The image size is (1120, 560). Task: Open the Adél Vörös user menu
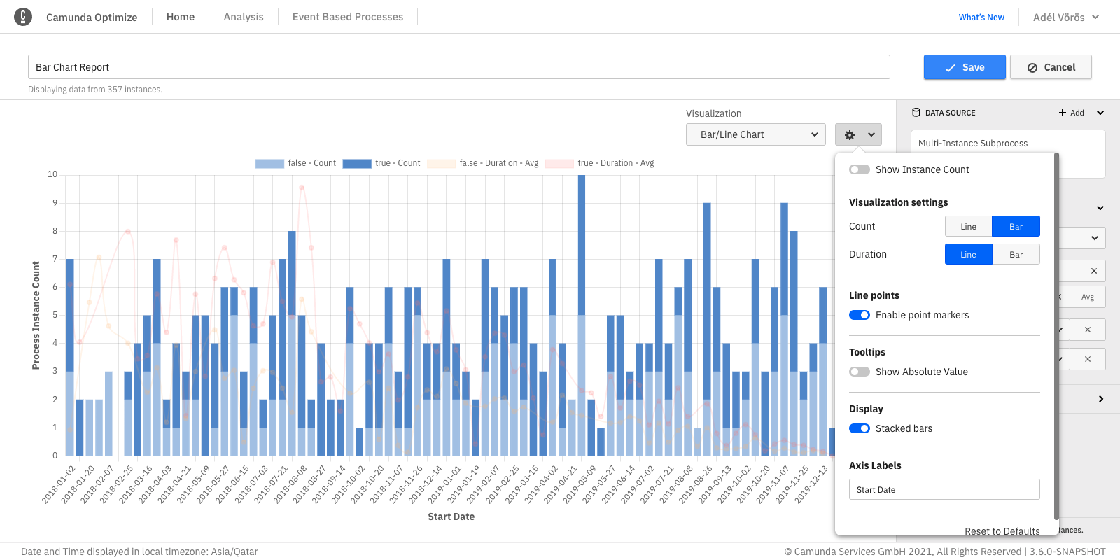click(x=1065, y=17)
